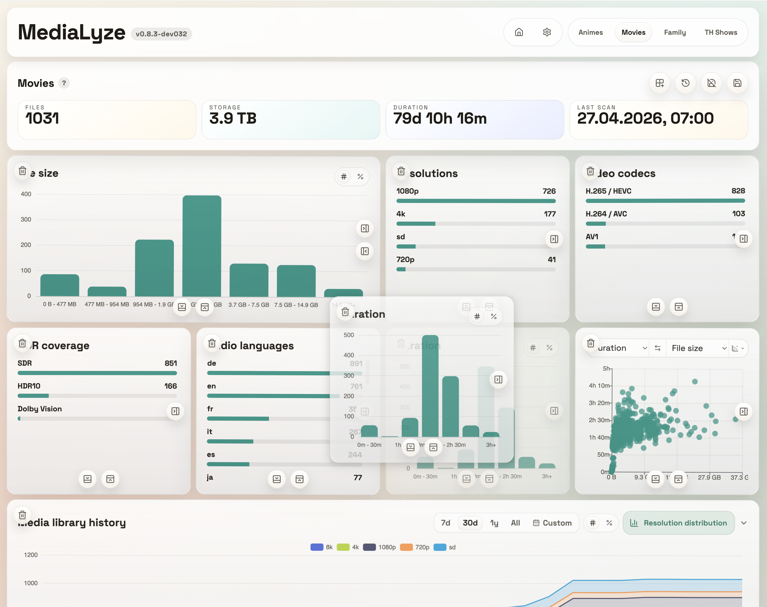The width and height of the screenshot is (767, 607).
Task: Select 7d history range
Action: 445,523
